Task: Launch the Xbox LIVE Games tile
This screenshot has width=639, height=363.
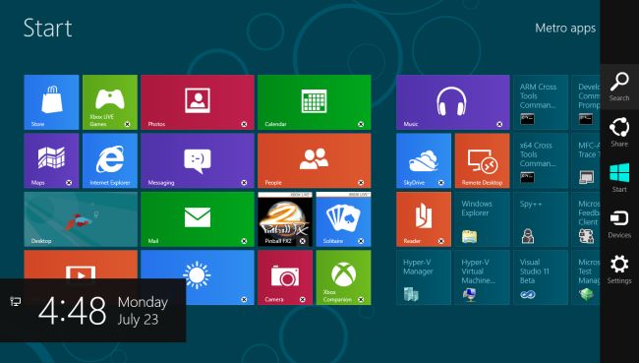Action: [110, 102]
